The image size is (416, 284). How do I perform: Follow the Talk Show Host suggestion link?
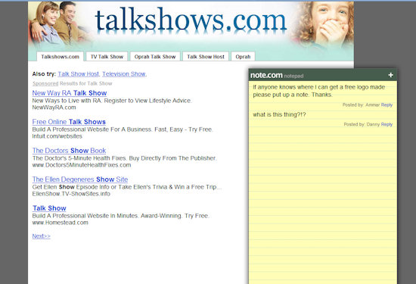pos(78,74)
